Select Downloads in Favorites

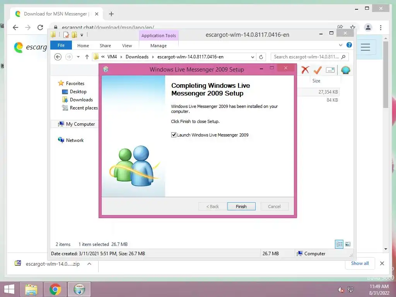(81, 100)
